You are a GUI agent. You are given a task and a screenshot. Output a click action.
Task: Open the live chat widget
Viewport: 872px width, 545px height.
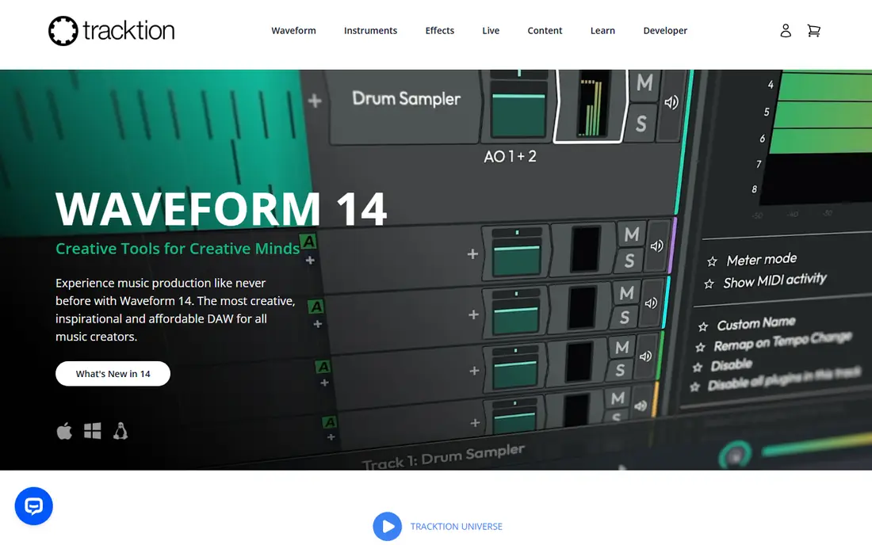tap(34, 506)
